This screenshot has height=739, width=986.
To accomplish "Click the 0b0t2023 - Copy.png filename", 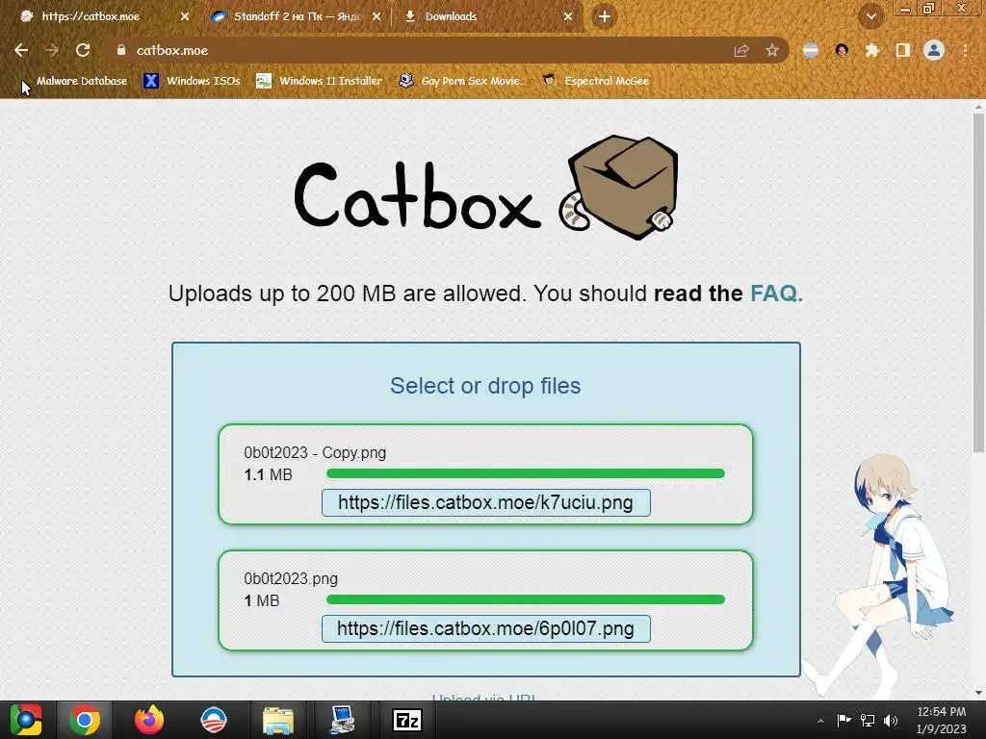I will (315, 453).
